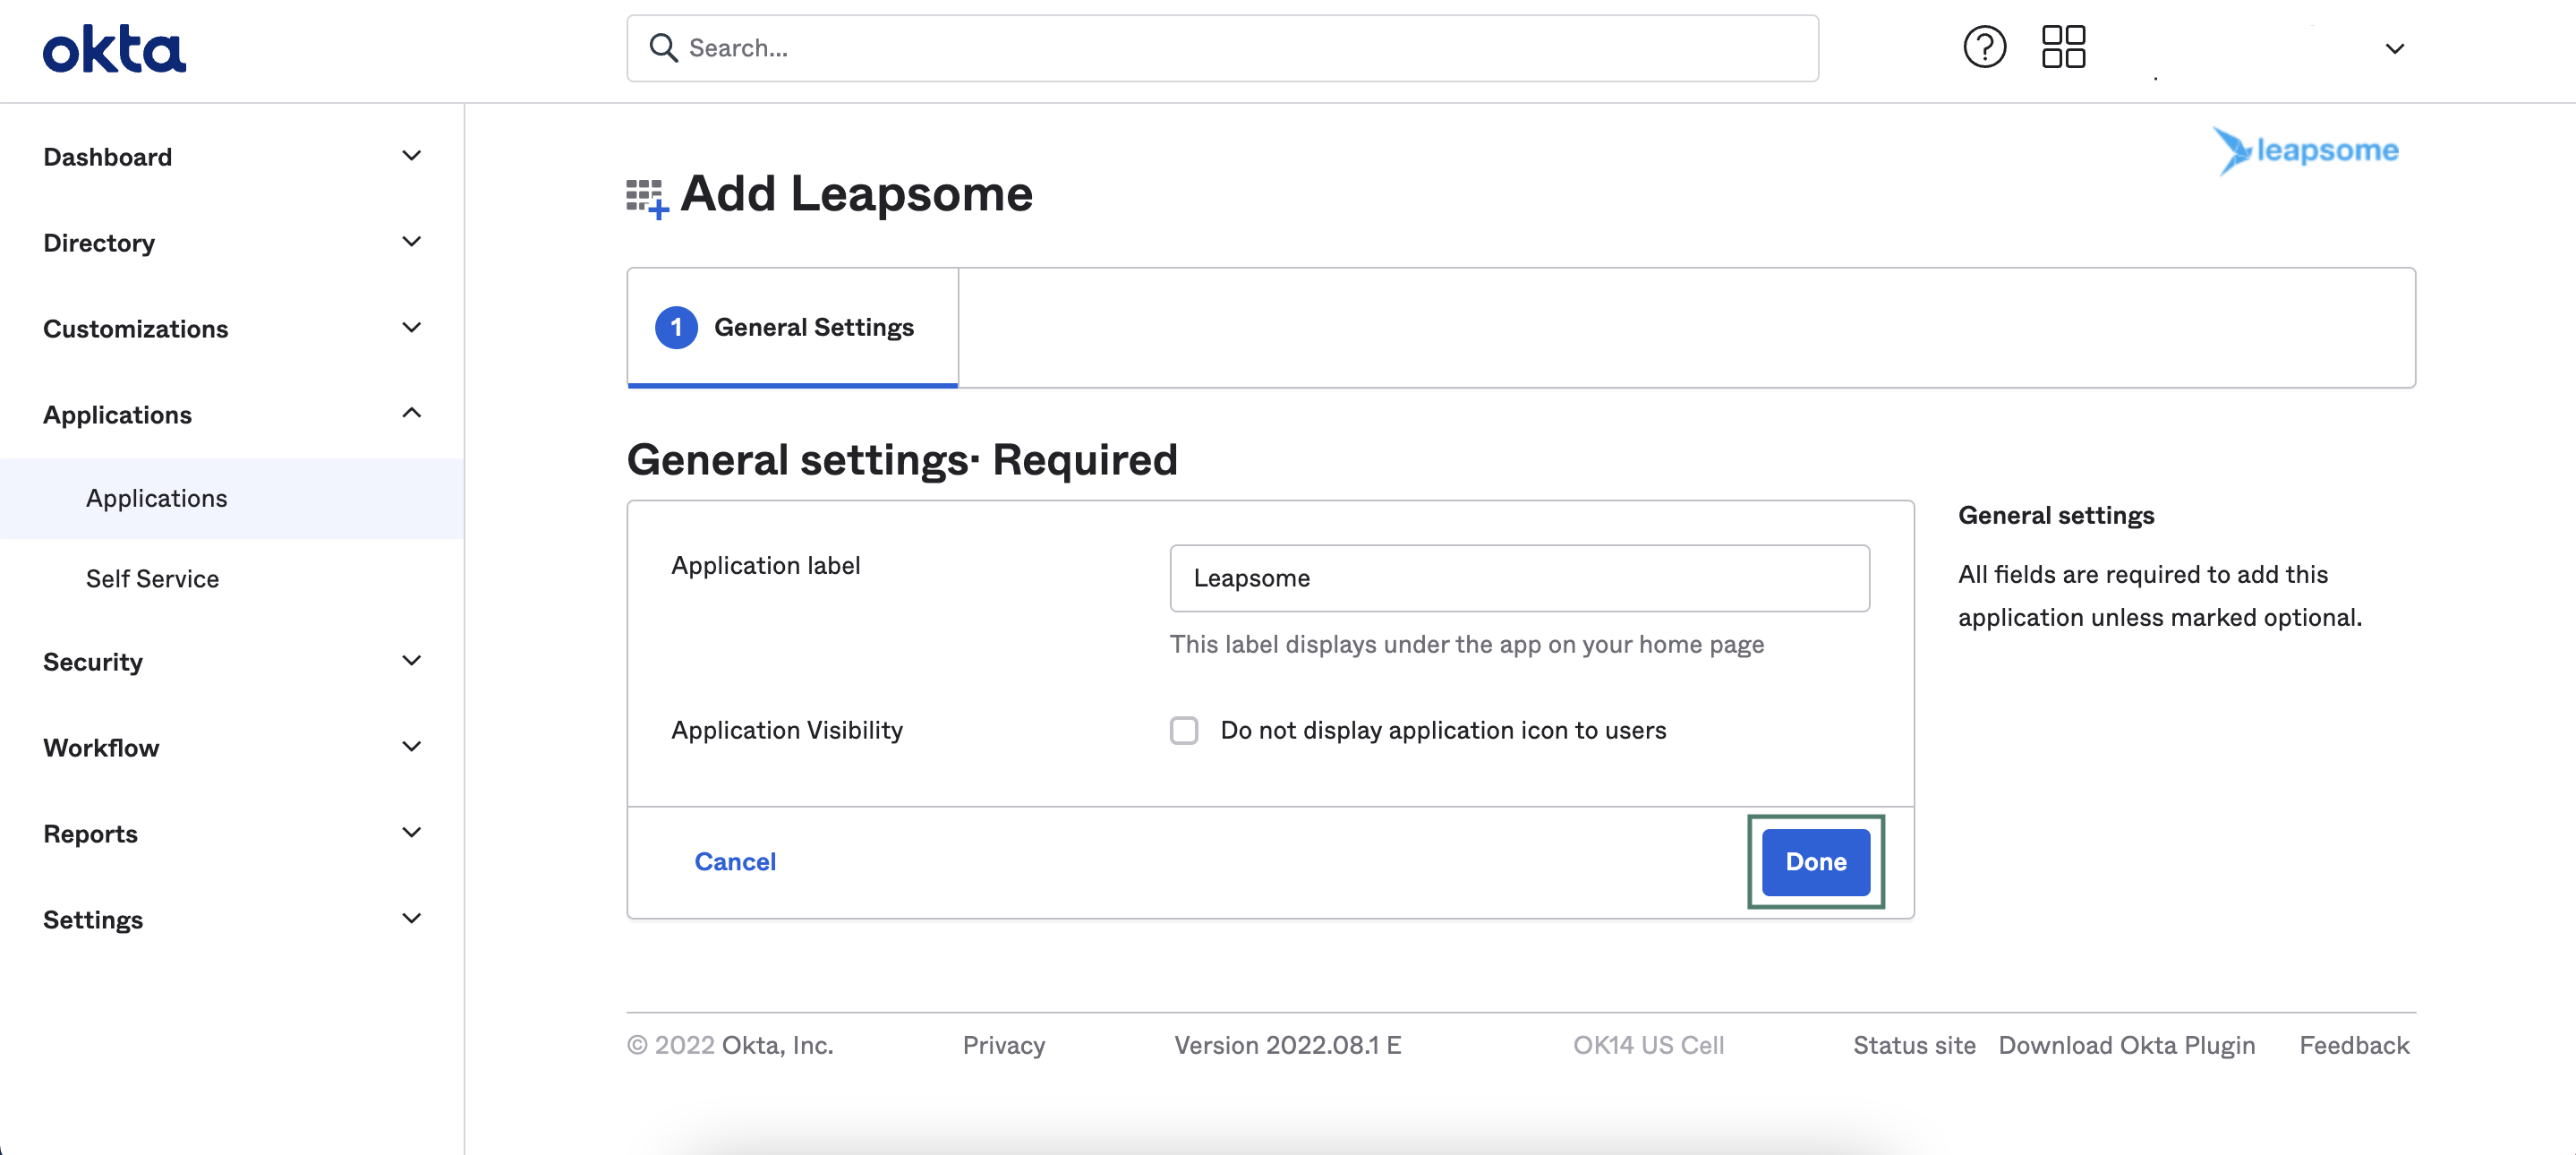Viewport: 2576px width, 1155px height.
Task: Open Security in the sidebar
Action: 93,662
